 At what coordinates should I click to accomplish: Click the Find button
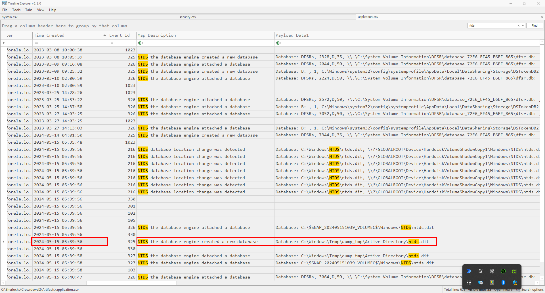click(x=534, y=26)
